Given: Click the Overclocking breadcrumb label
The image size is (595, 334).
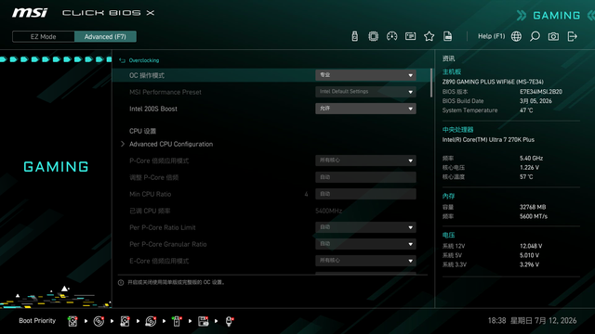Looking at the screenshot, I should 144,60.
